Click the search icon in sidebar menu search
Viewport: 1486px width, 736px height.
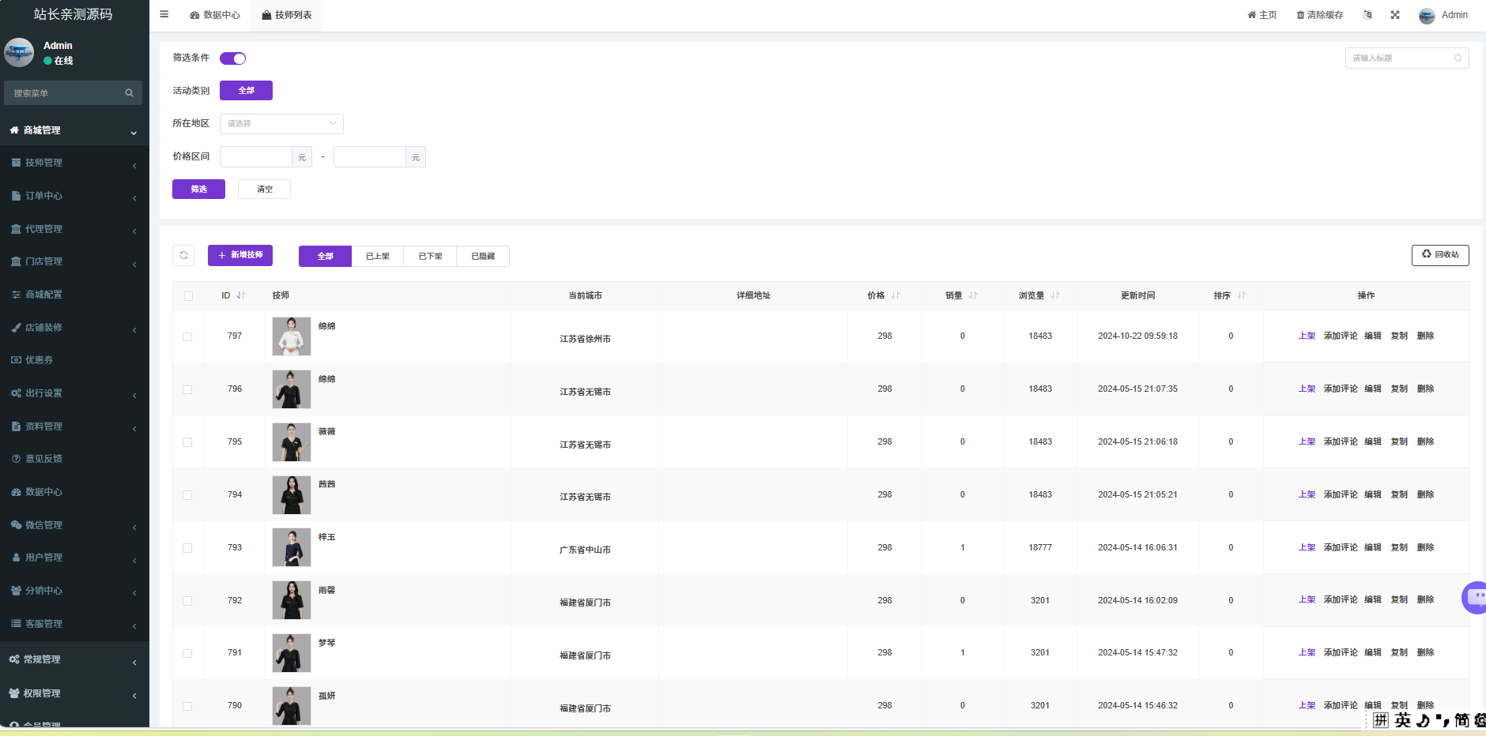129,93
